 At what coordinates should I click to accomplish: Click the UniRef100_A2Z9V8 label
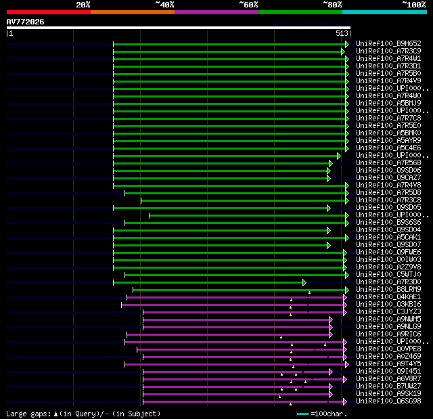388,267
